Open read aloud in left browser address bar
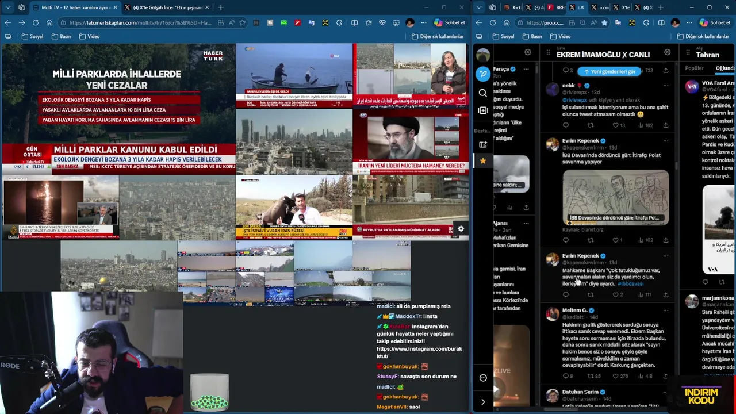The image size is (736, 414). (231, 22)
